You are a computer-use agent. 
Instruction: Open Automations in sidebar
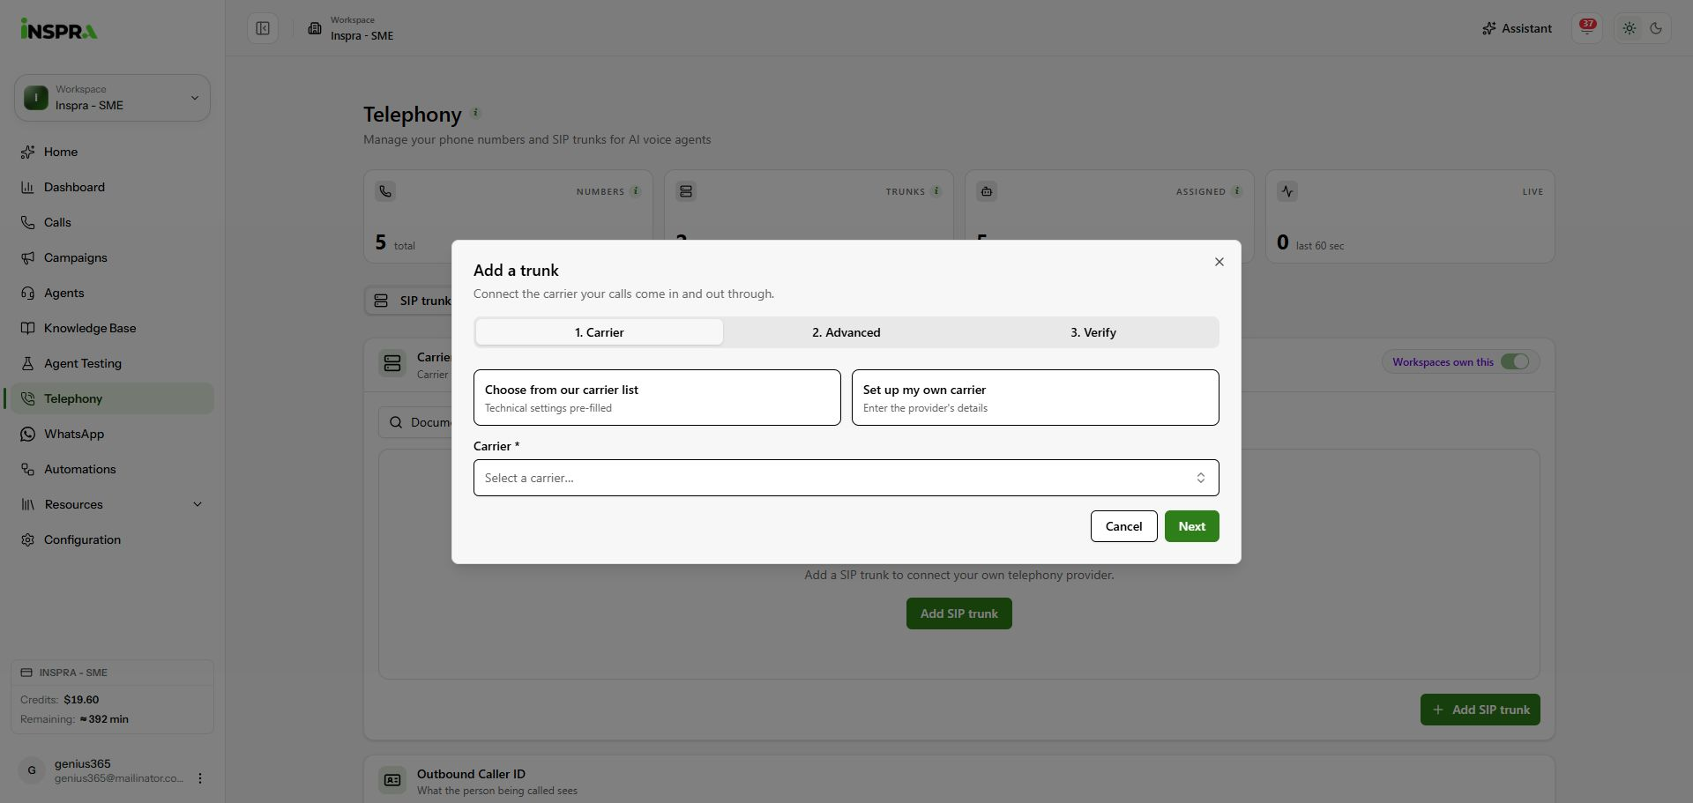point(112,469)
